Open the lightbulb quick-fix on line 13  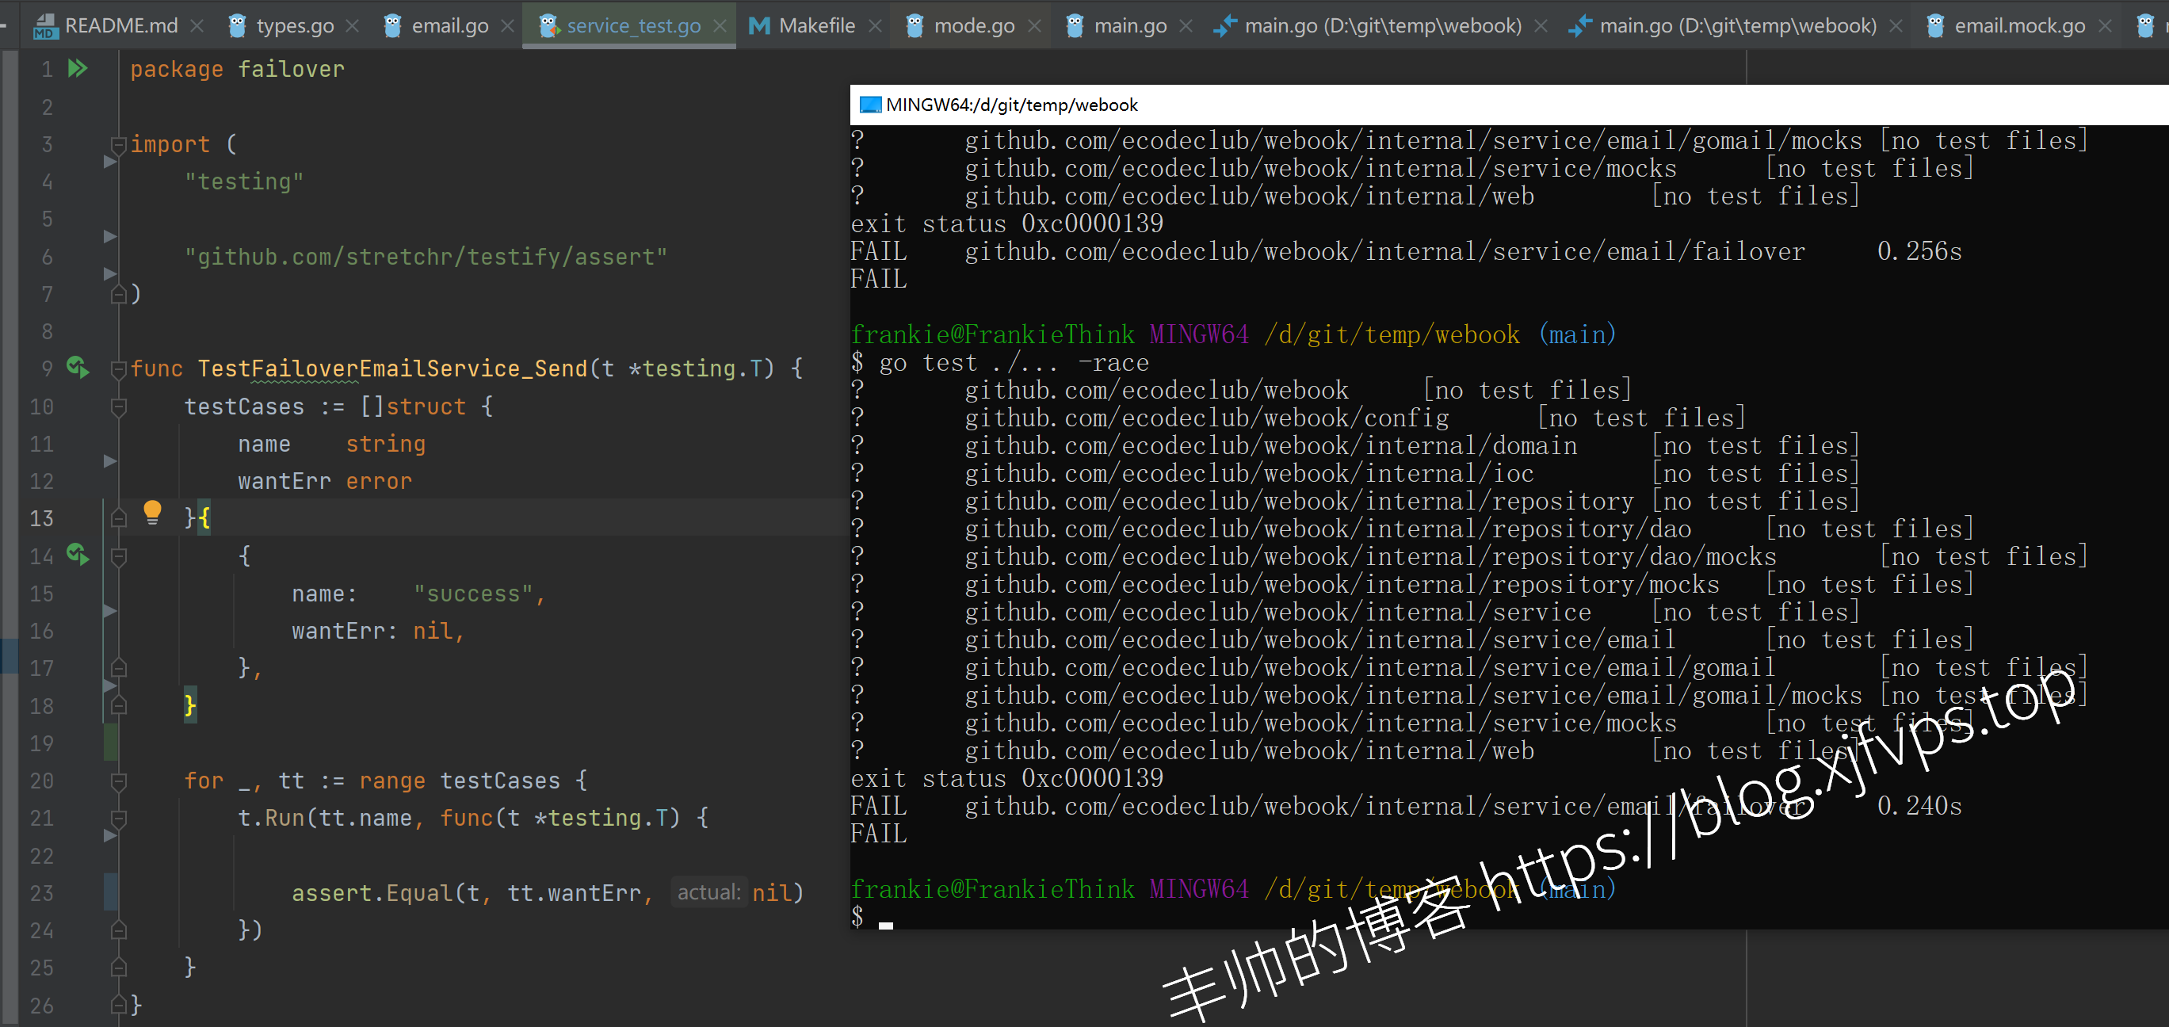[152, 513]
